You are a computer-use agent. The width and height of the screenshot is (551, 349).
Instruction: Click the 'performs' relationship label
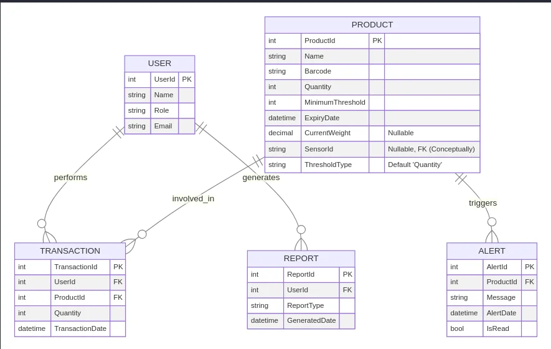[70, 178]
